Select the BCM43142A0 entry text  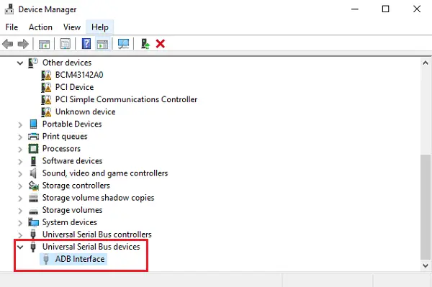point(79,75)
